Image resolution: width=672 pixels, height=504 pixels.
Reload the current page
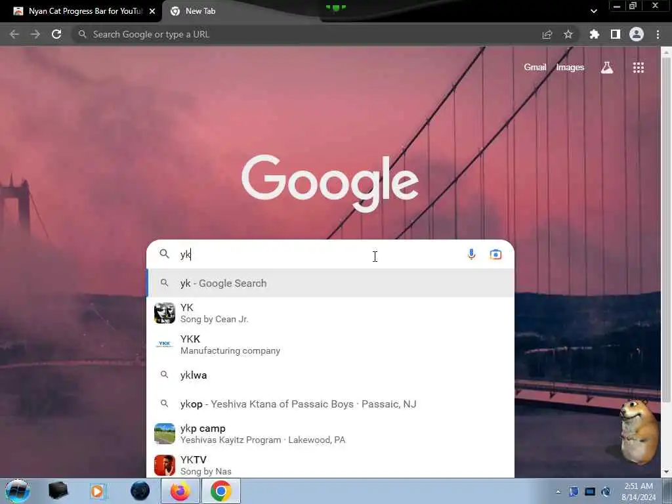[56, 34]
